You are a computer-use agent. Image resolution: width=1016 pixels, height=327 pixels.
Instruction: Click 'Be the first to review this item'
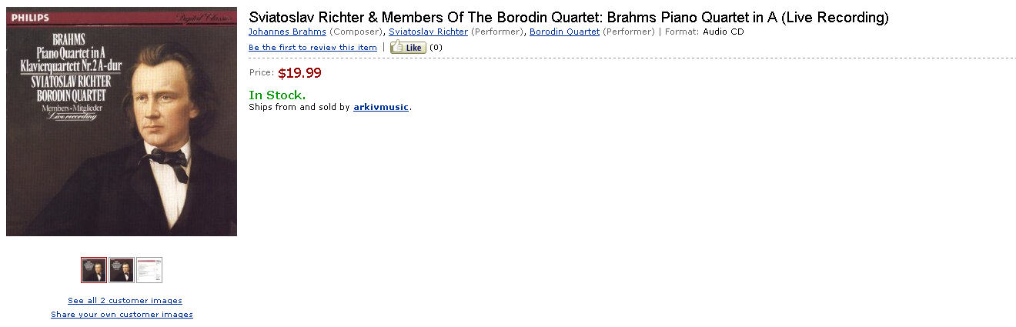(x=312, y=48)
